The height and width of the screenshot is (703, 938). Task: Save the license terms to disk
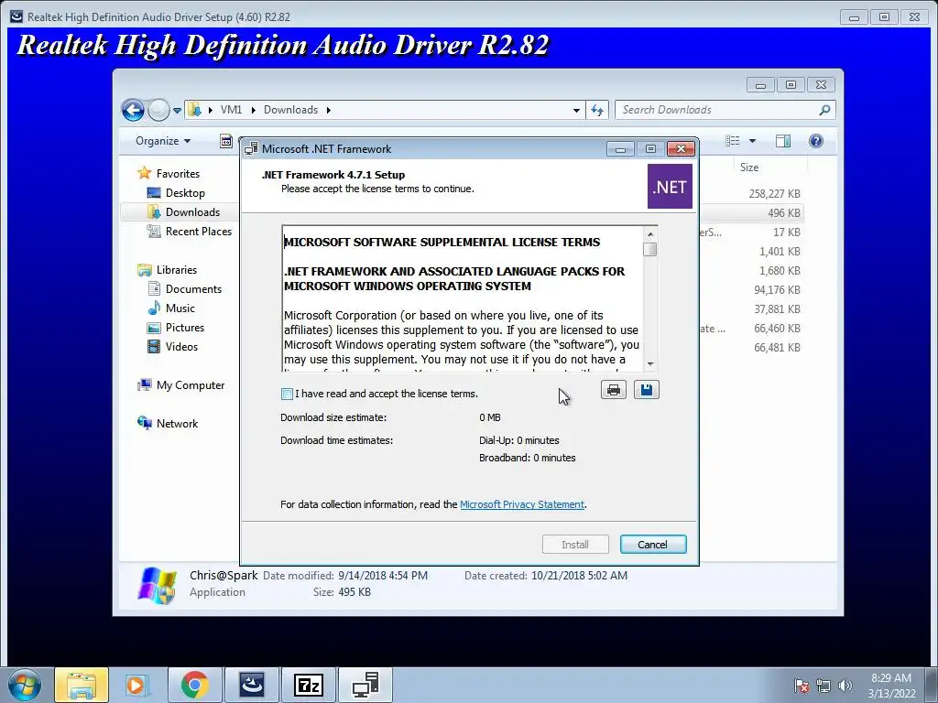click(x=646, y=390)
